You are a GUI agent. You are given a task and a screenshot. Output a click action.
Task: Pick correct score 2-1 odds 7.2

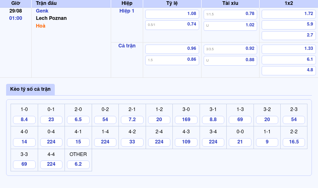[132, 120]
